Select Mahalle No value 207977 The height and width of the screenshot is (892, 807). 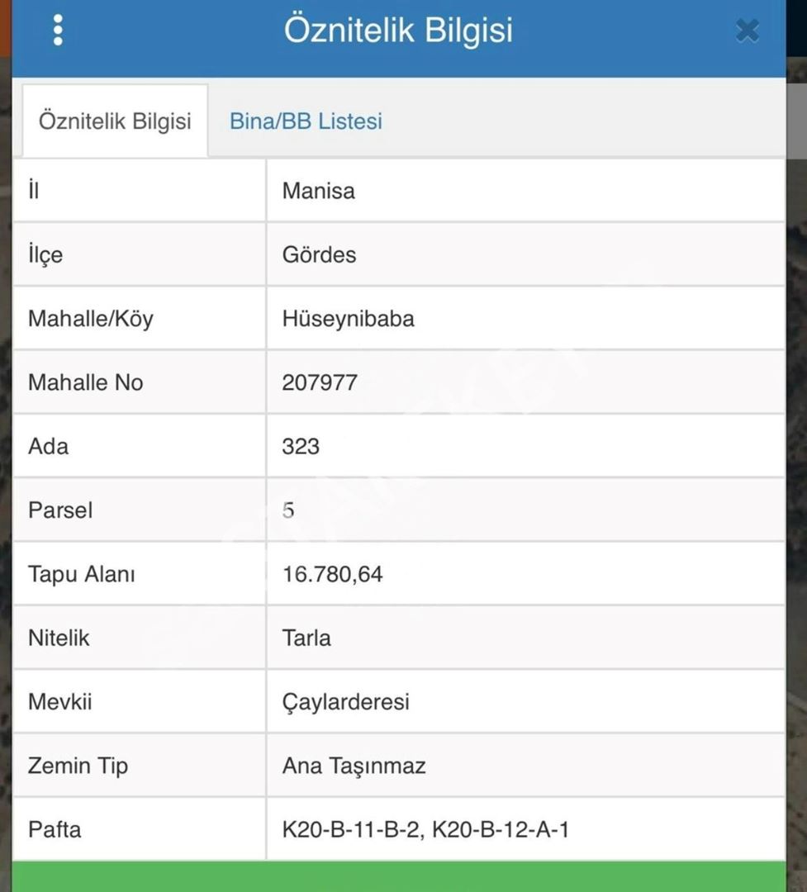tap(320, 382)
